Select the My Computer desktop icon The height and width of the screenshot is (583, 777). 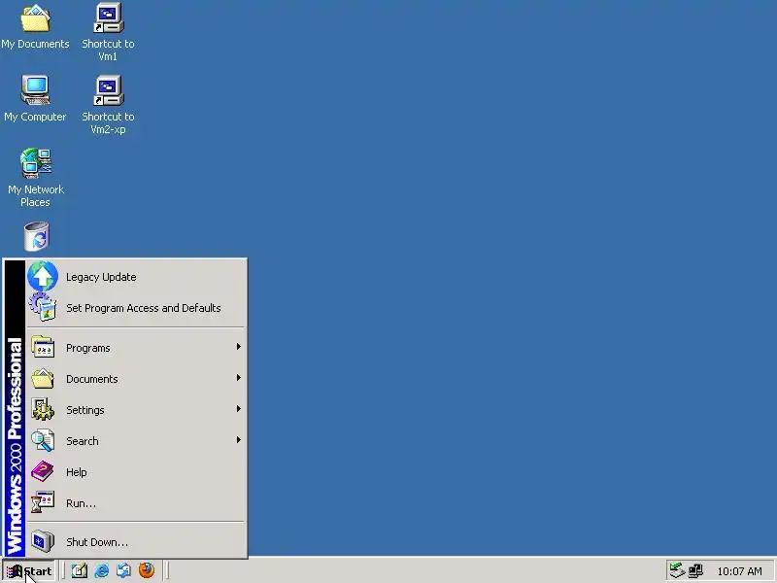(35, 90)
